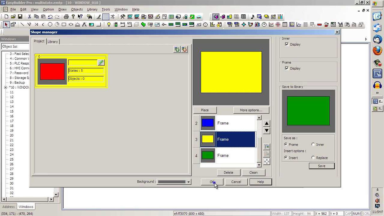Viewport: 384px width, 216px height.
Task: Toggle the grid display icon
Action: pos(106,17)
